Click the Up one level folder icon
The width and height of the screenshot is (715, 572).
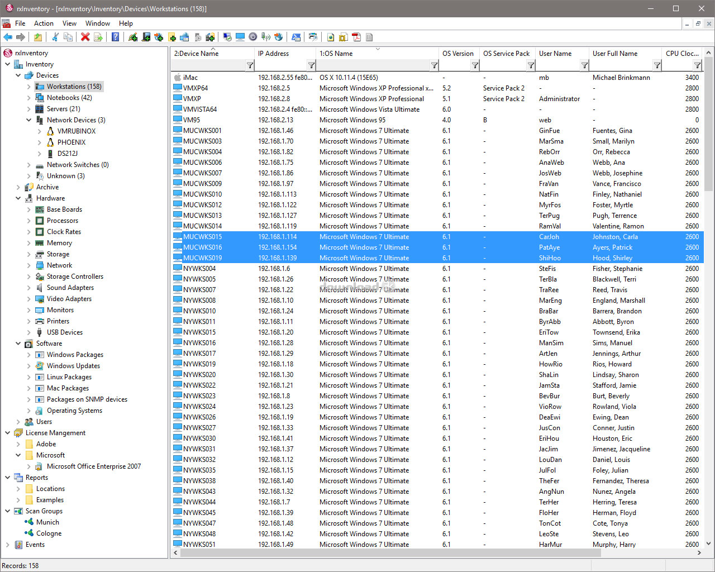click(x=37, y=37)
